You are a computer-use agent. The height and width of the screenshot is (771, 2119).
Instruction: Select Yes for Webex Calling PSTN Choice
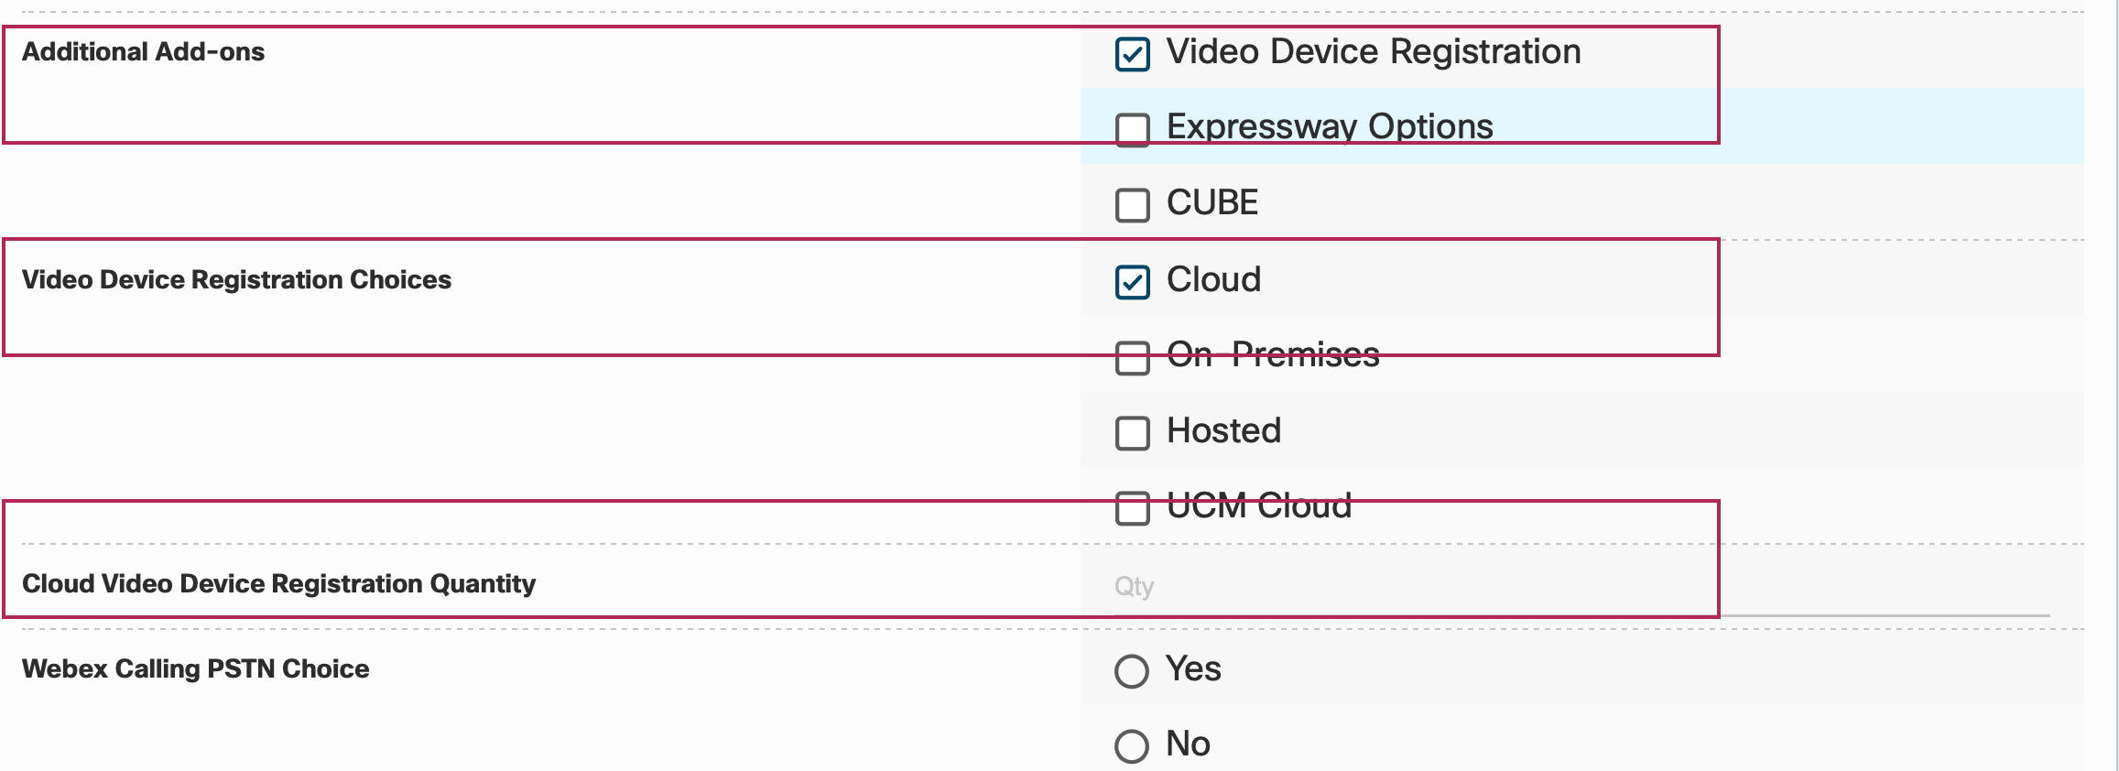click(1133, 672)
